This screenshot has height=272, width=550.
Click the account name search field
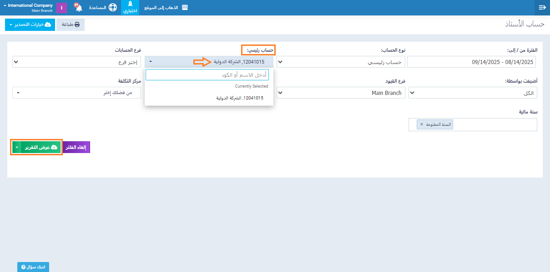pos(207,75)
